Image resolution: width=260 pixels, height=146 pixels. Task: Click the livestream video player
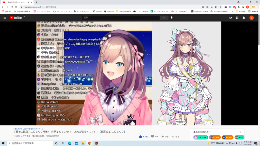tap(129, 73)
